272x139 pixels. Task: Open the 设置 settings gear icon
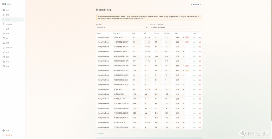click(4, 130)
